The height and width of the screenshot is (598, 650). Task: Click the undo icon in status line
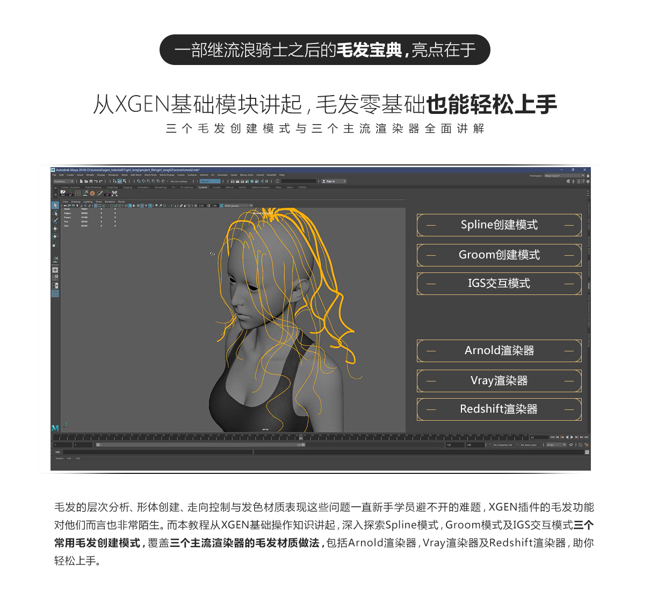coord(96,182)
